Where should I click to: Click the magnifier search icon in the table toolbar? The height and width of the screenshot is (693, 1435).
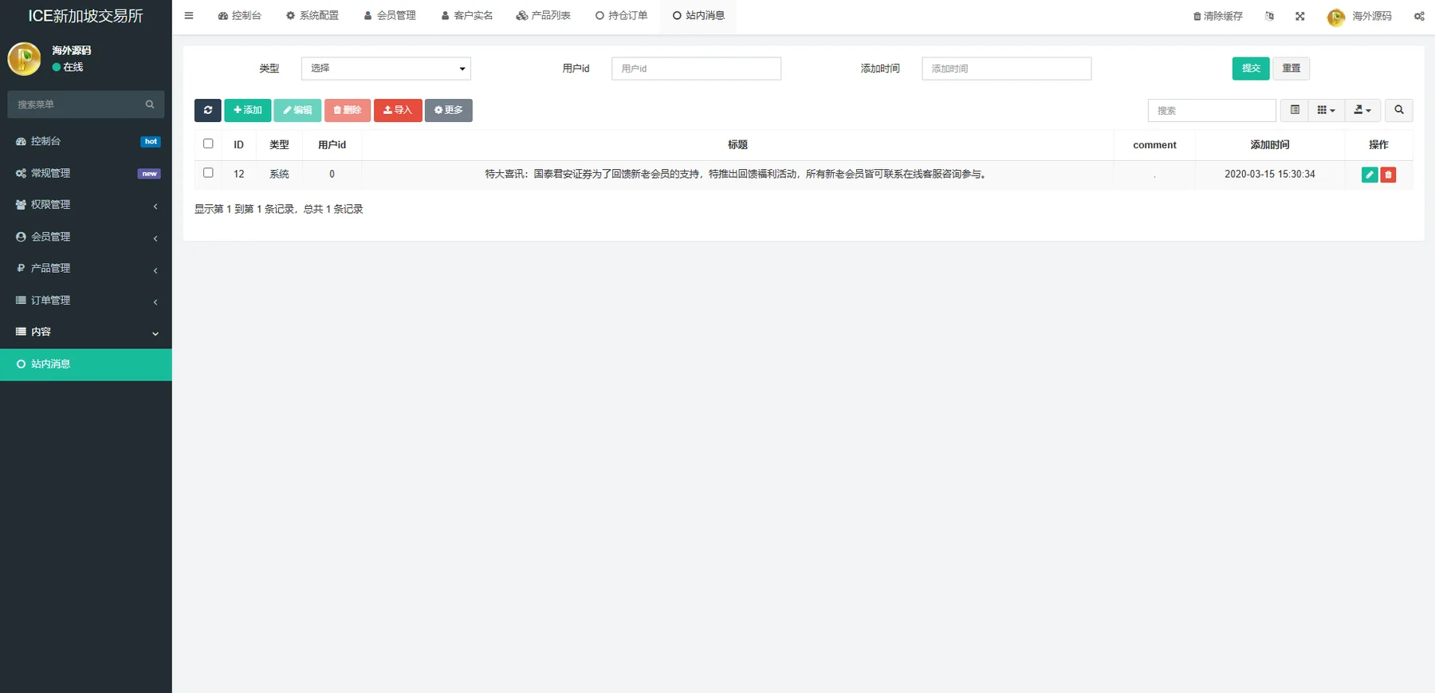click(1398, 110)
